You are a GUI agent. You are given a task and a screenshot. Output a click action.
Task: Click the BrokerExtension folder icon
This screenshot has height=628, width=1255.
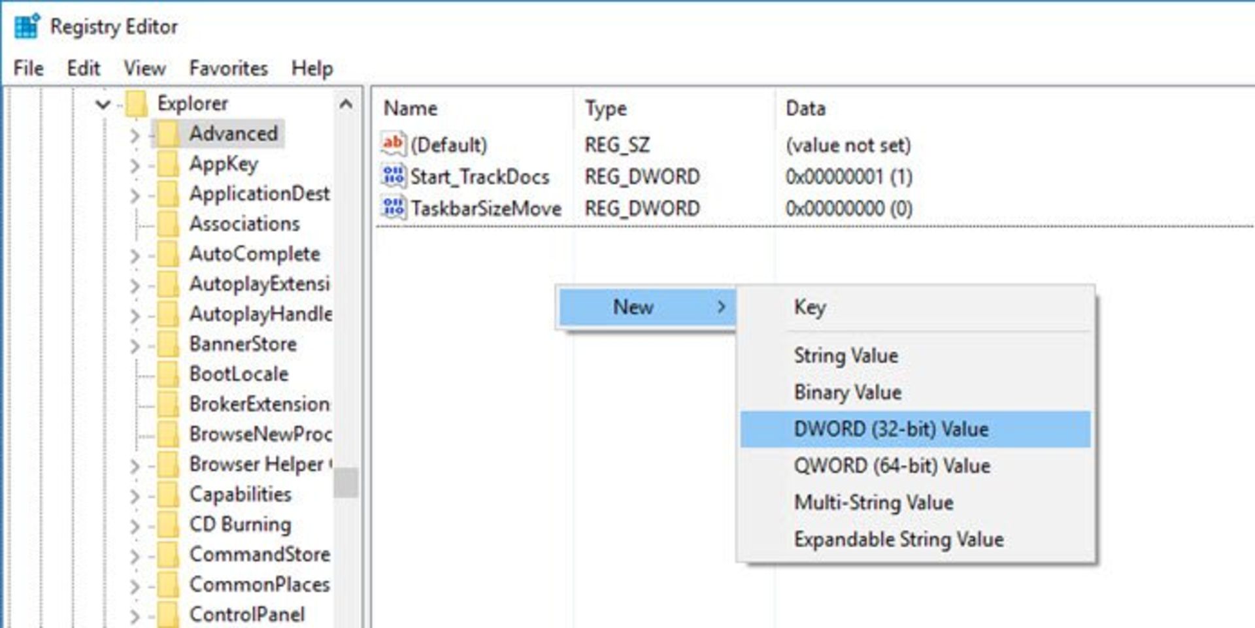[x=168, y=404]
